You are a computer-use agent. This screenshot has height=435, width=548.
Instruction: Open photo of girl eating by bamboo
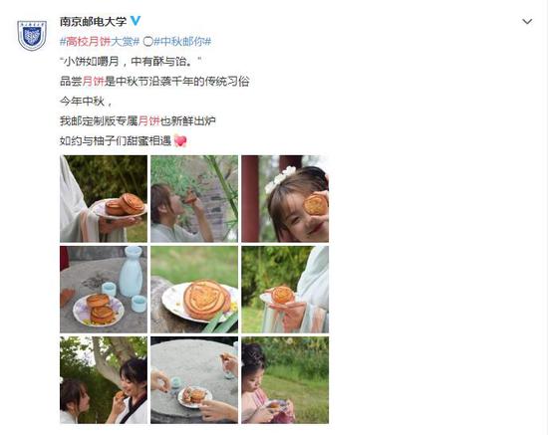(194, 199)
